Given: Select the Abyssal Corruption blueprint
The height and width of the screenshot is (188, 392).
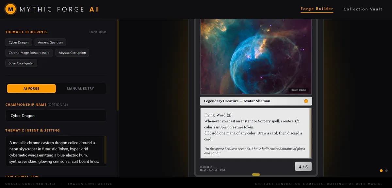Looking at the screenshot, I should pos(72,53).
